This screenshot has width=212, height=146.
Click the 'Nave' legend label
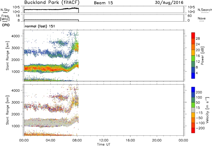click(x=202, y=18)
